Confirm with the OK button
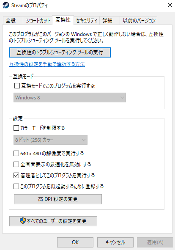The height and width of the screenshot is (250, 175). pyautogui.click(x=75, y=242)
